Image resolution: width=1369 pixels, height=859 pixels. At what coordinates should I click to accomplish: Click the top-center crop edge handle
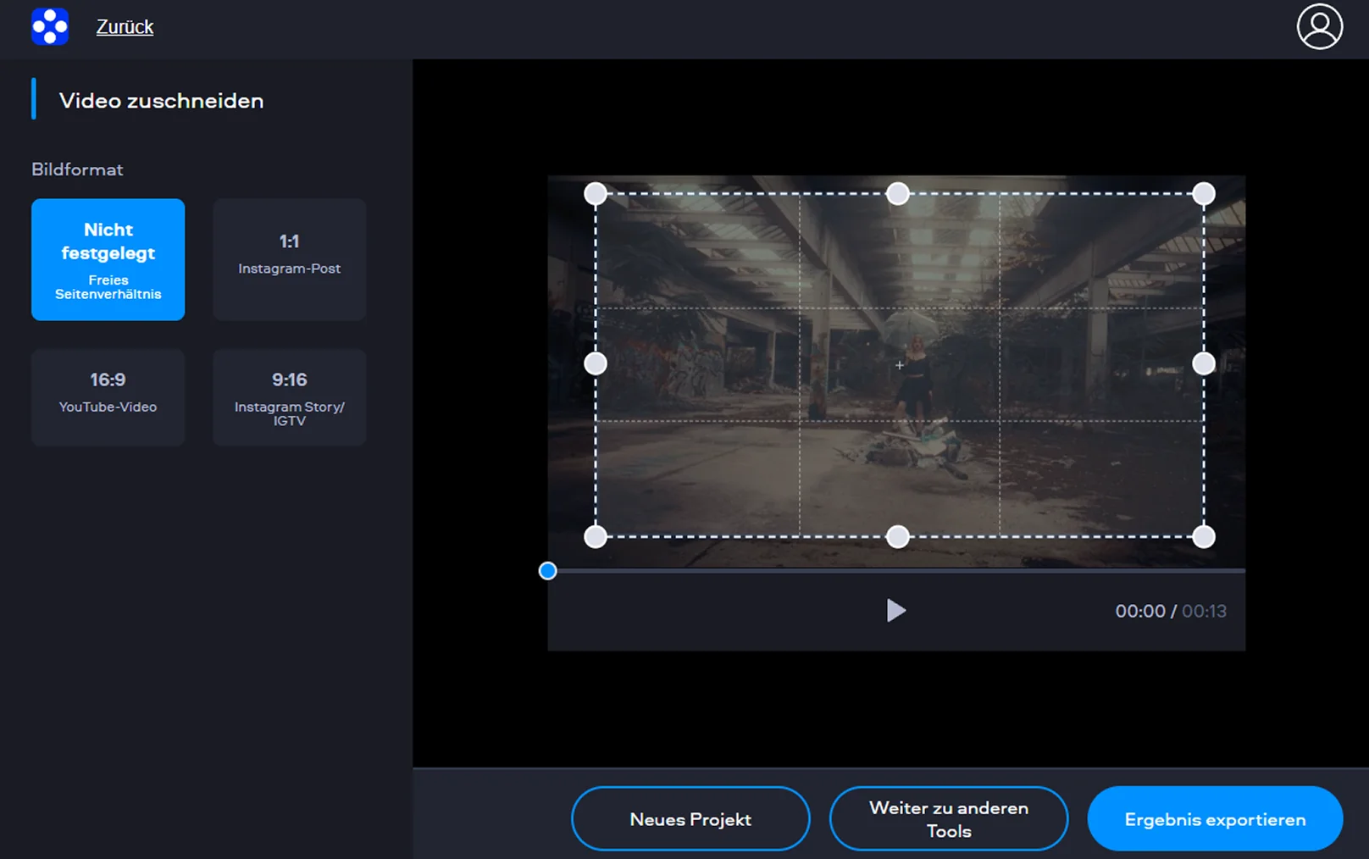pyautogui.click(x=897, y=194)
